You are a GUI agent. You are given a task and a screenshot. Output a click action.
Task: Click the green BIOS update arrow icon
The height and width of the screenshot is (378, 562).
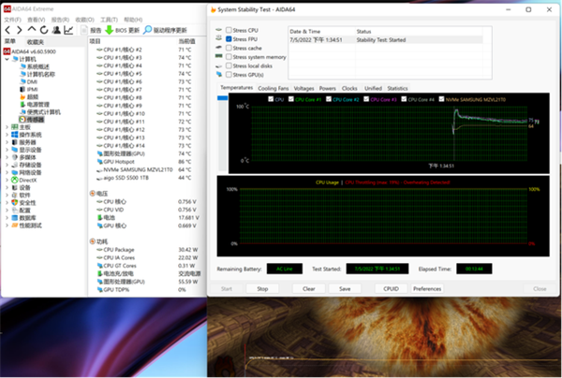tap(110, 30)
